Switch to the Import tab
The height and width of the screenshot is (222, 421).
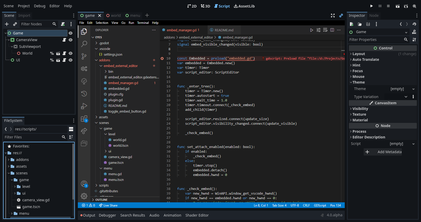pos(24,16)
